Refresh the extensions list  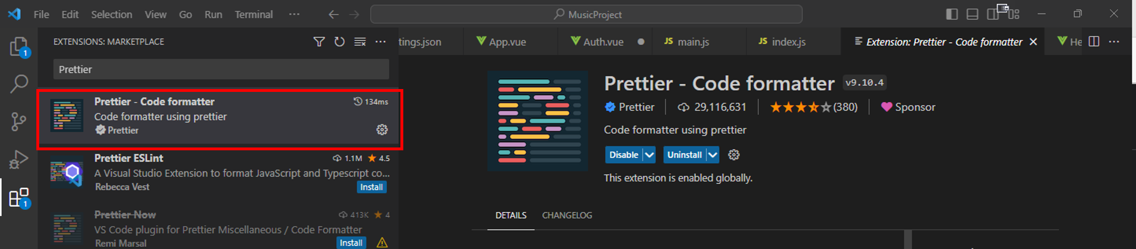click(340, 42)
